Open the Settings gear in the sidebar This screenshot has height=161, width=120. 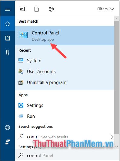(8, 127)
